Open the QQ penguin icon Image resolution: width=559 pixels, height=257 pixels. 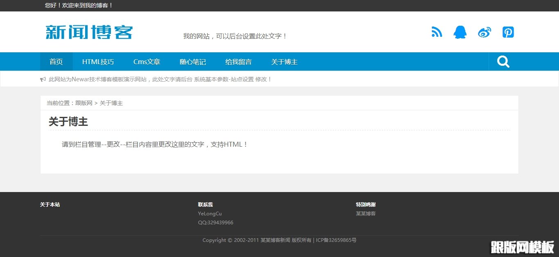tap(460, 32)
